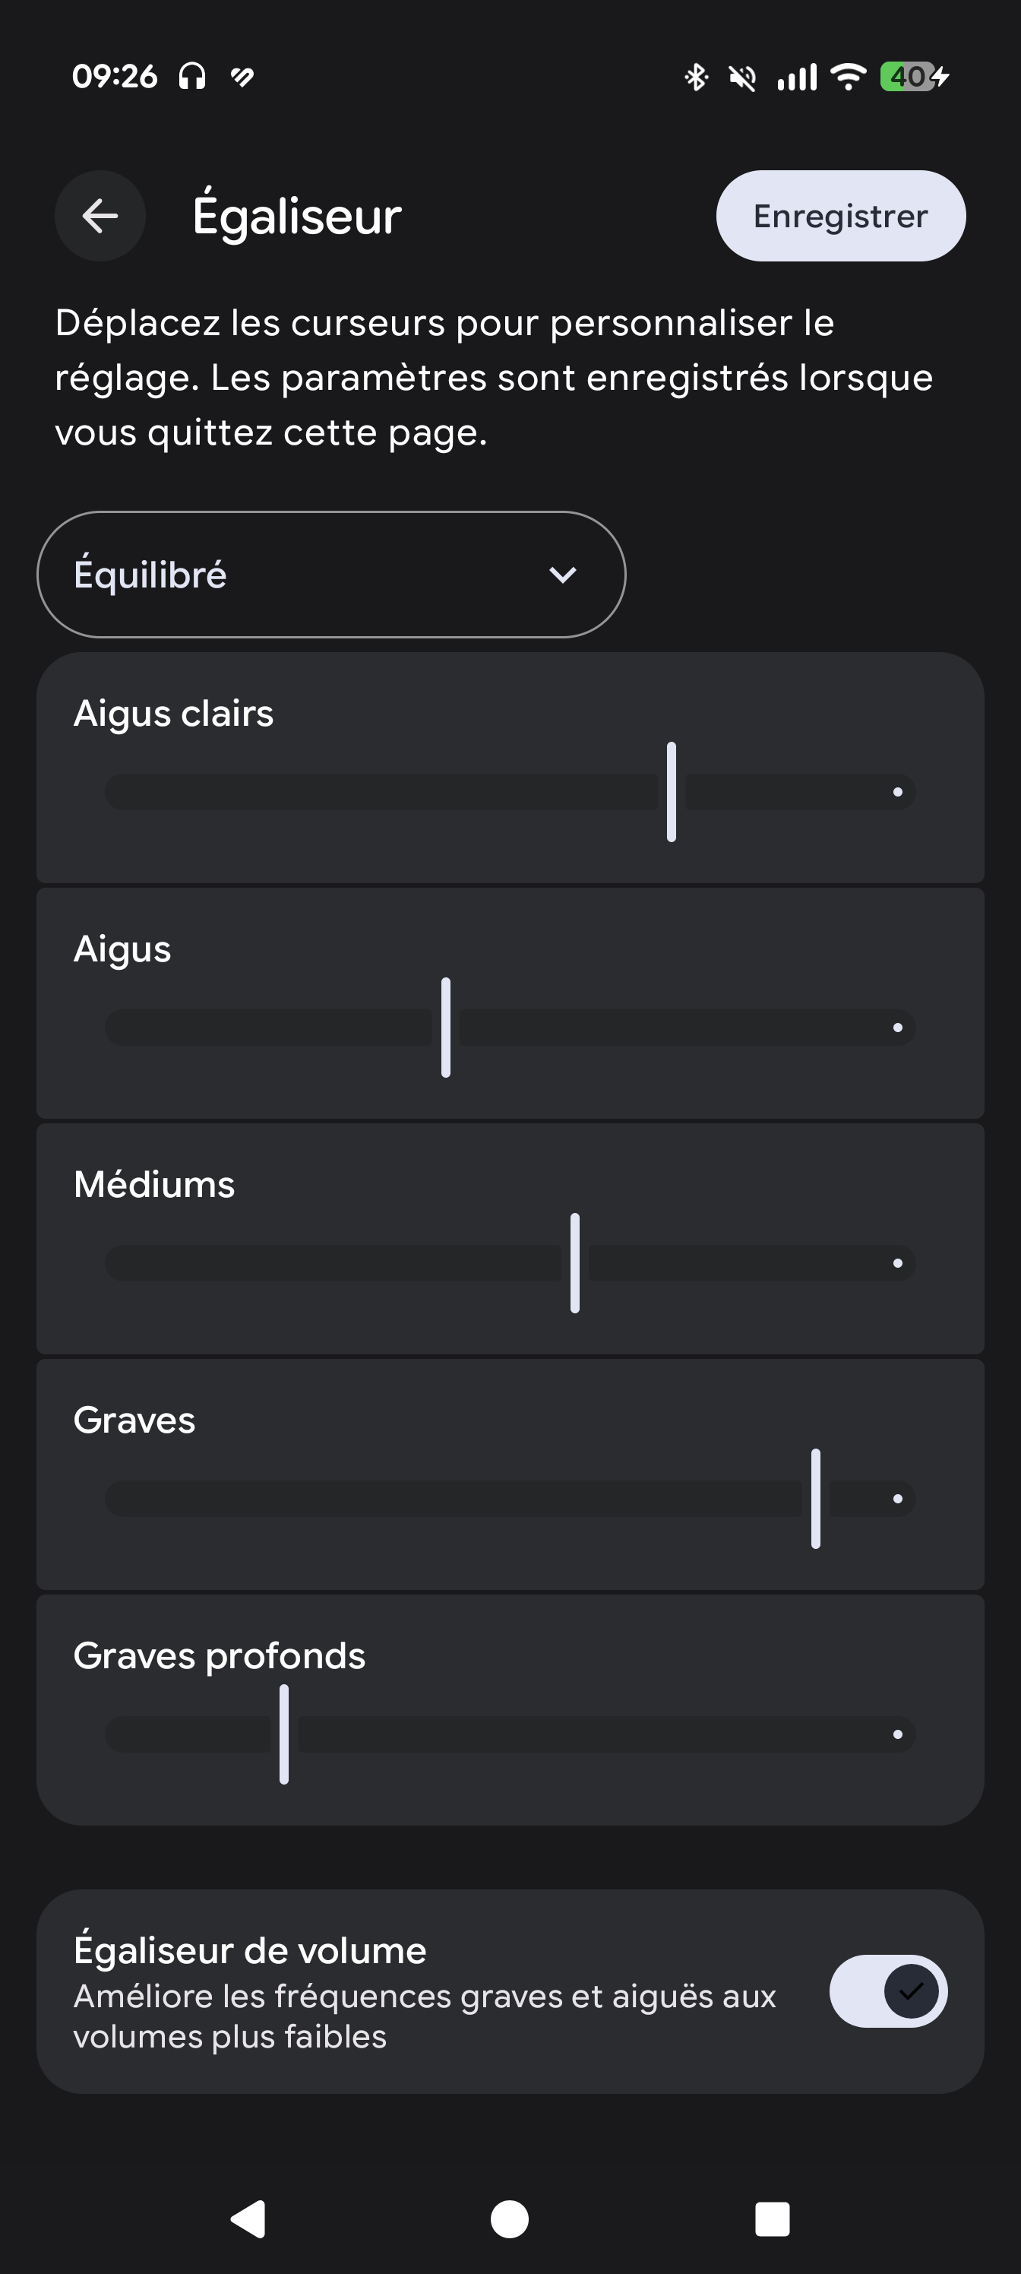Tap the headphones icon in status bar
This screenshot has width=1021, height=2274.
(x=192, y=77)
